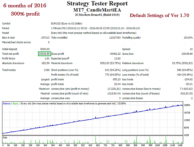The height and width of the screenshot is (147, 194).
Task: Select the Bars in test value 157213
Action: [x=45, y=38]
